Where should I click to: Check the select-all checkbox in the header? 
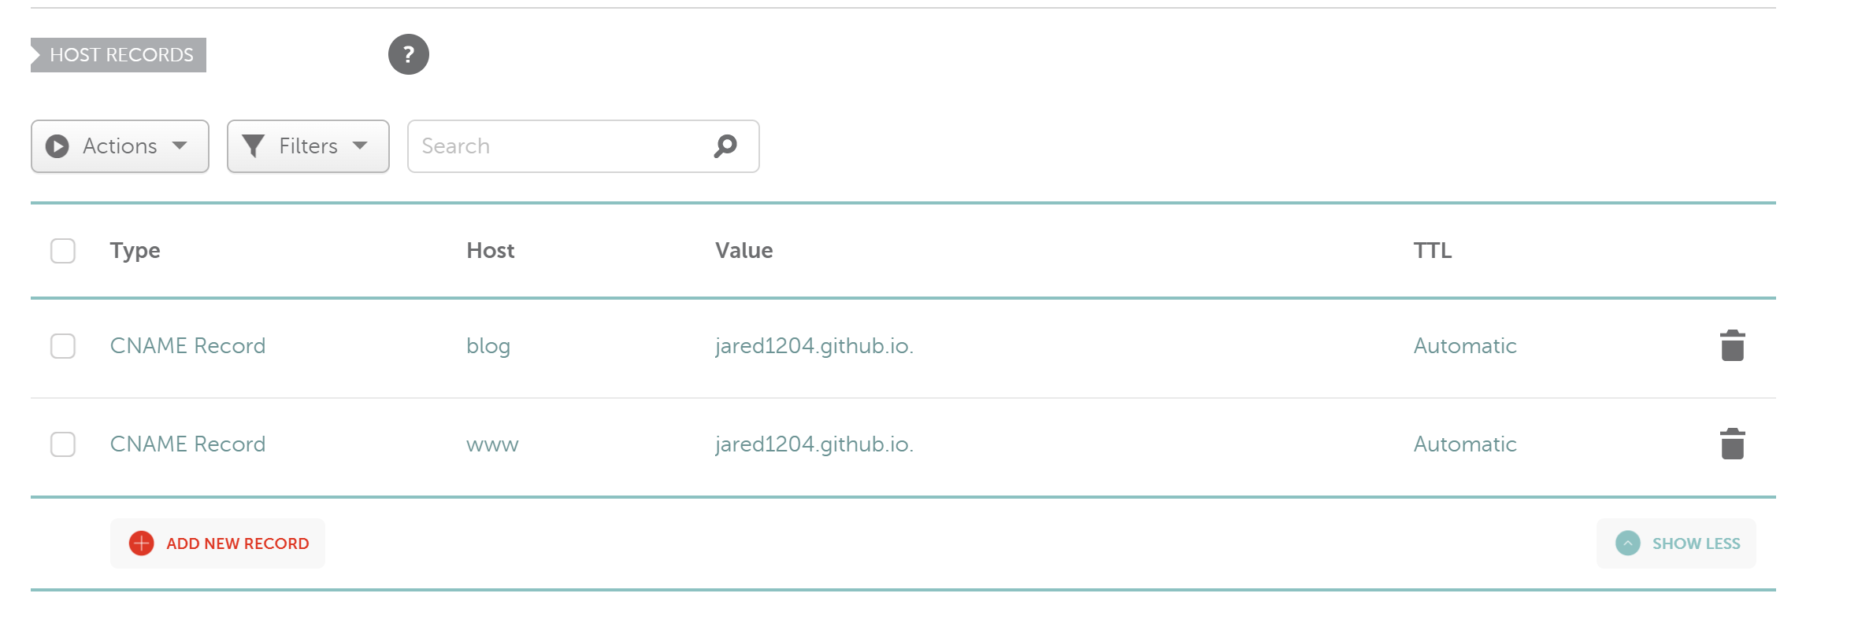click(x=62, y=250)
